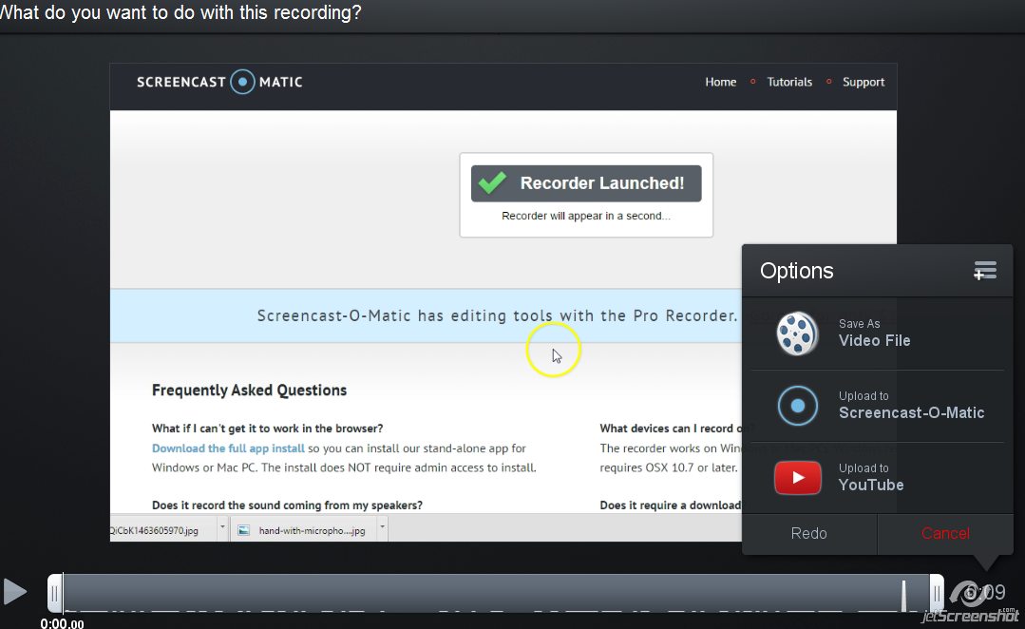1025x629 pixels.
Task: Choose Upload to YouTube
Action: tap(877, 478)
